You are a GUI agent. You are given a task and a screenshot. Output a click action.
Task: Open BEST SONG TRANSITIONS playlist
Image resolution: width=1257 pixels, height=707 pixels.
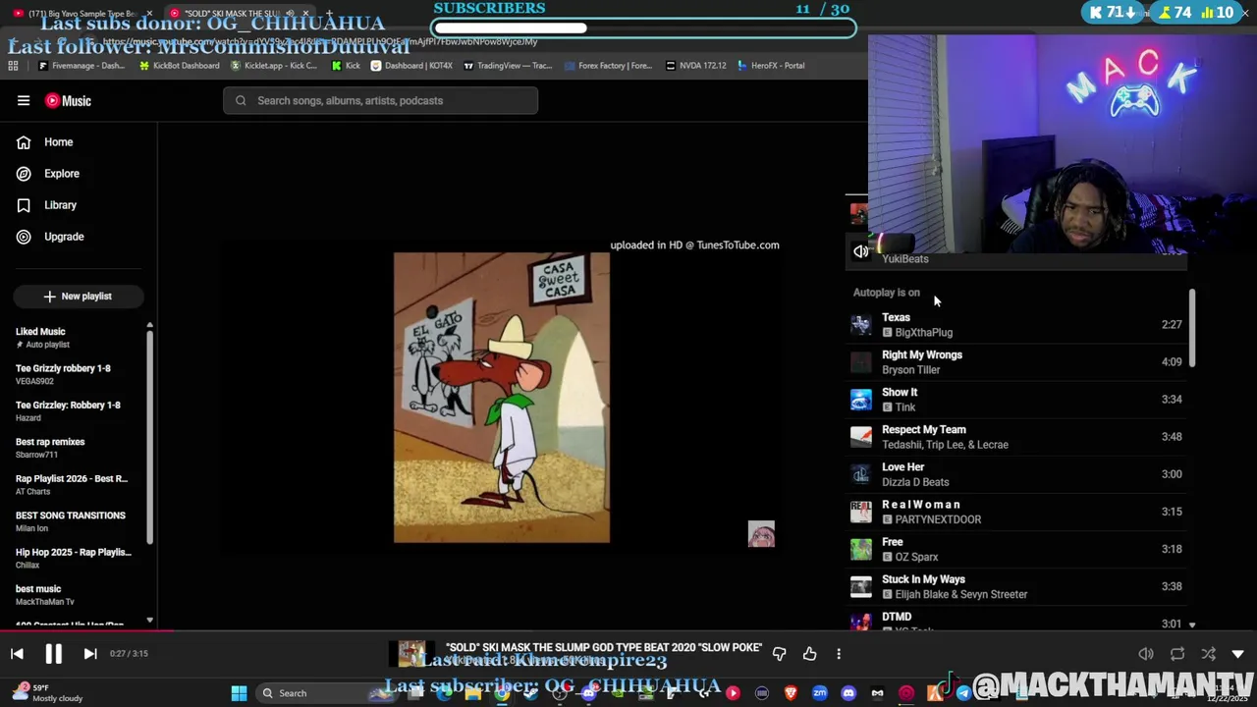[75, 521]
